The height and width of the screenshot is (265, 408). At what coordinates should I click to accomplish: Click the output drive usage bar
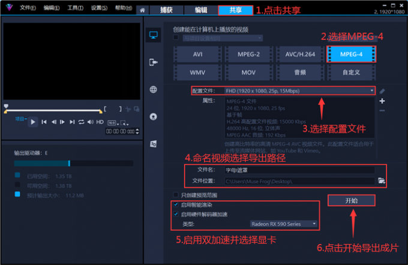click(73, 163)
